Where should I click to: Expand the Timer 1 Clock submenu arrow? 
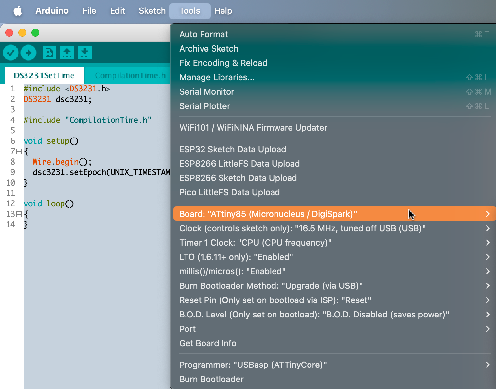(x=488, y=243)
